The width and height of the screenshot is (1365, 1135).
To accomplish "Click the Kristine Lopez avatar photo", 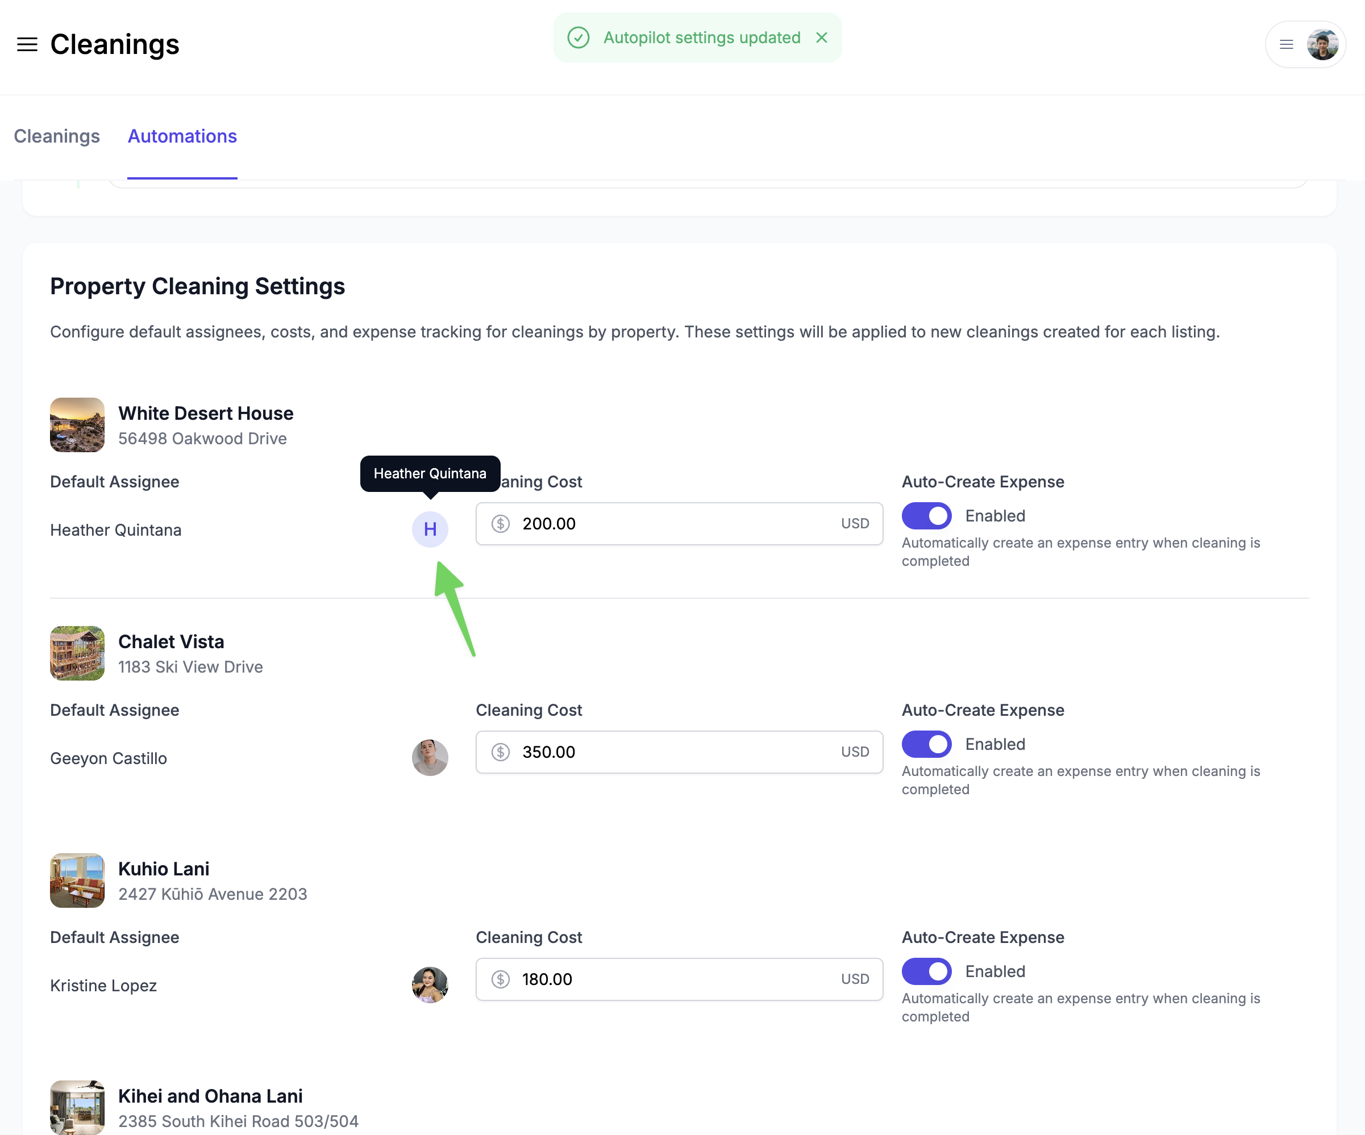I will (x=430, y=985).
